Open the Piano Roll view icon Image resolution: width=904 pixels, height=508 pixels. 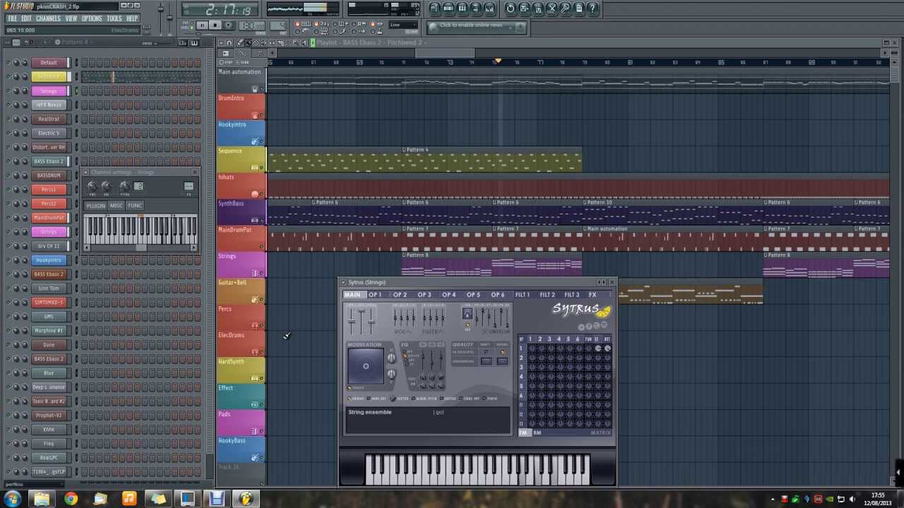[x=462, y=8]
